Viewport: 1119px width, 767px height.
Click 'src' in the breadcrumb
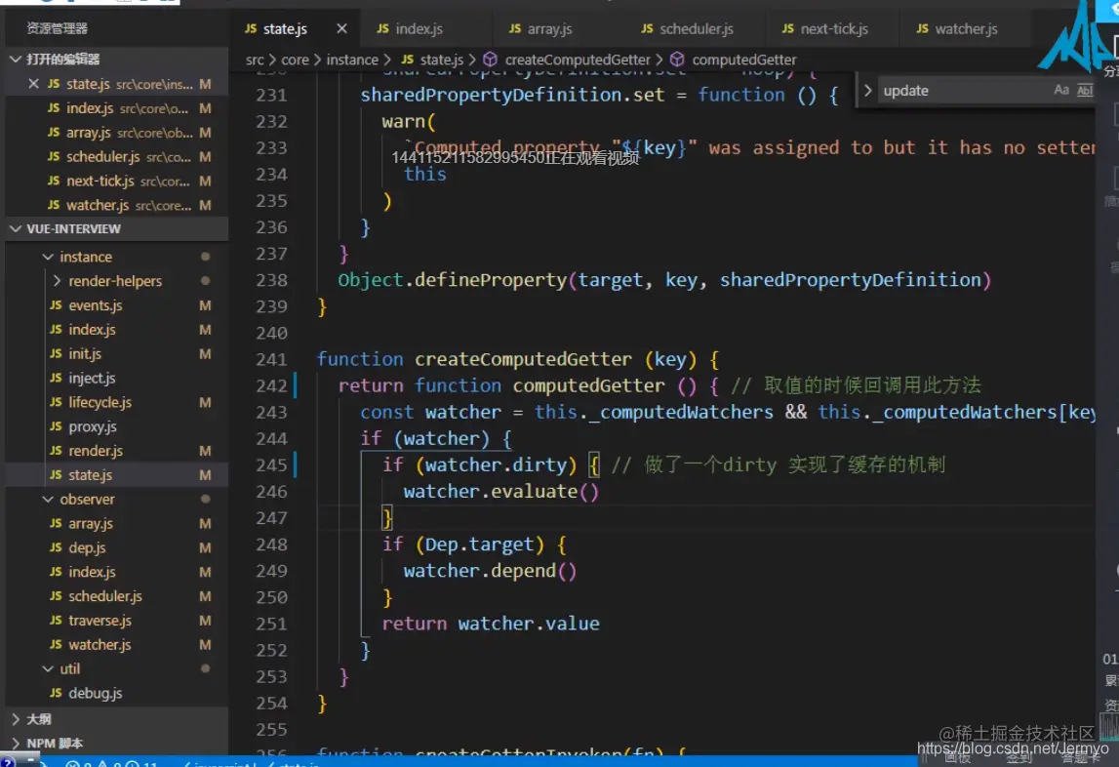255,60
